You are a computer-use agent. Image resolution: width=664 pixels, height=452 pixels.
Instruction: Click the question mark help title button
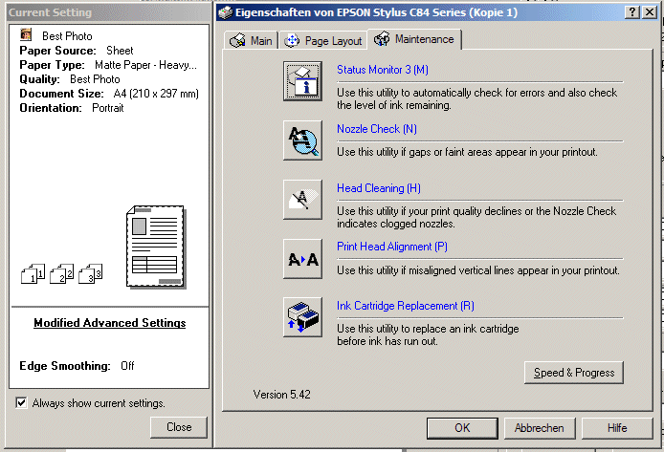[631, 12]
